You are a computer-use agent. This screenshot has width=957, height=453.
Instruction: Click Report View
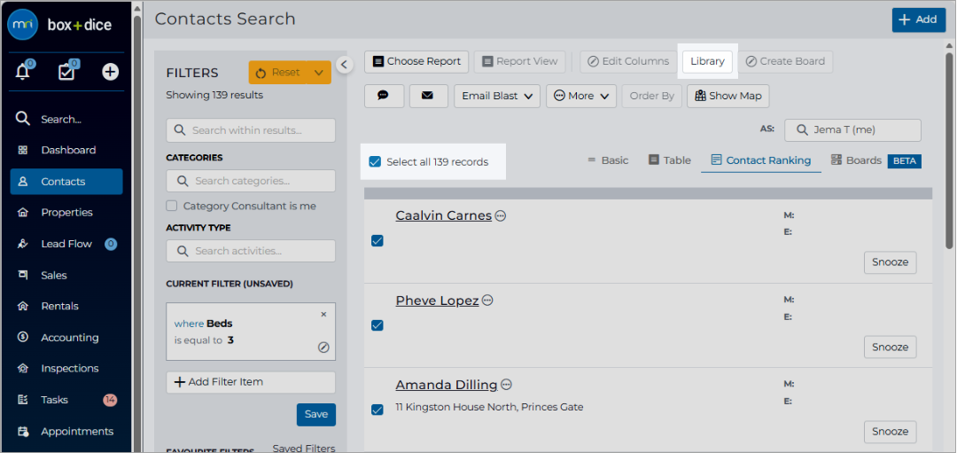pos(520,62)
